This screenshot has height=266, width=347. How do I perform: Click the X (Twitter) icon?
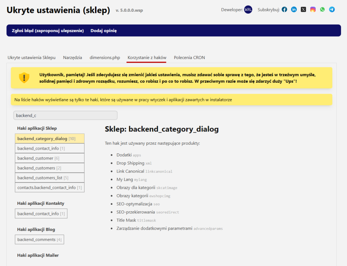click(x=303, y=9)
